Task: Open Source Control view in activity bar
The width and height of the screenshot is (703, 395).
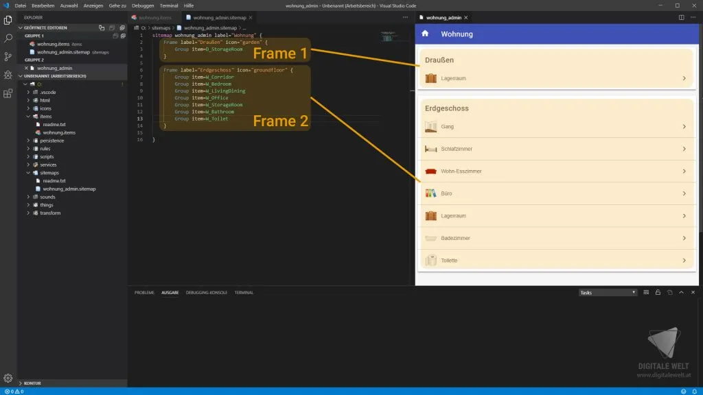Action: [x=8, y=56]
